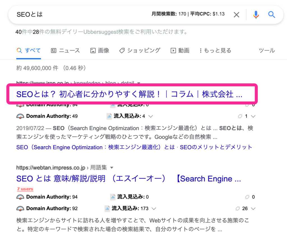Click the chart icon beside 流入見込み: 4
The image size is (287, 232).
(x=109, y=116)
